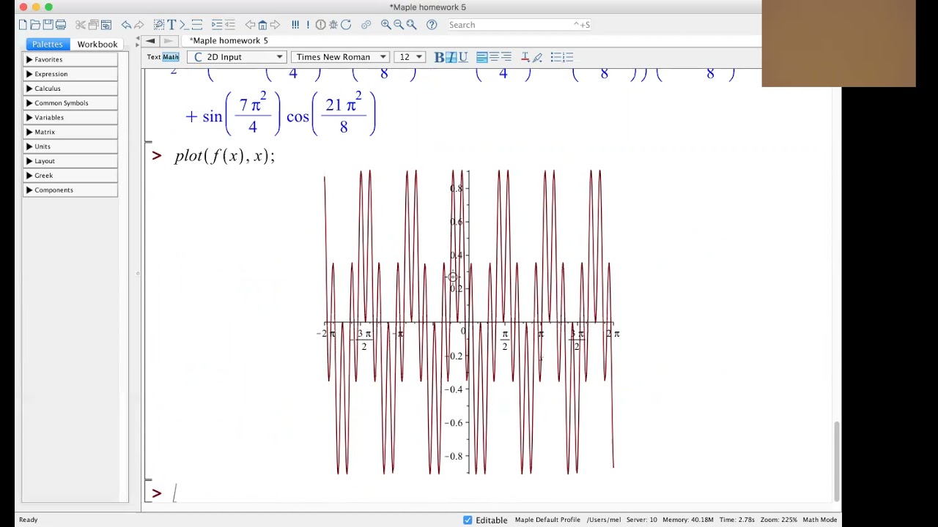Select the Maple homework 5 document tab

(x=229, y=40)
